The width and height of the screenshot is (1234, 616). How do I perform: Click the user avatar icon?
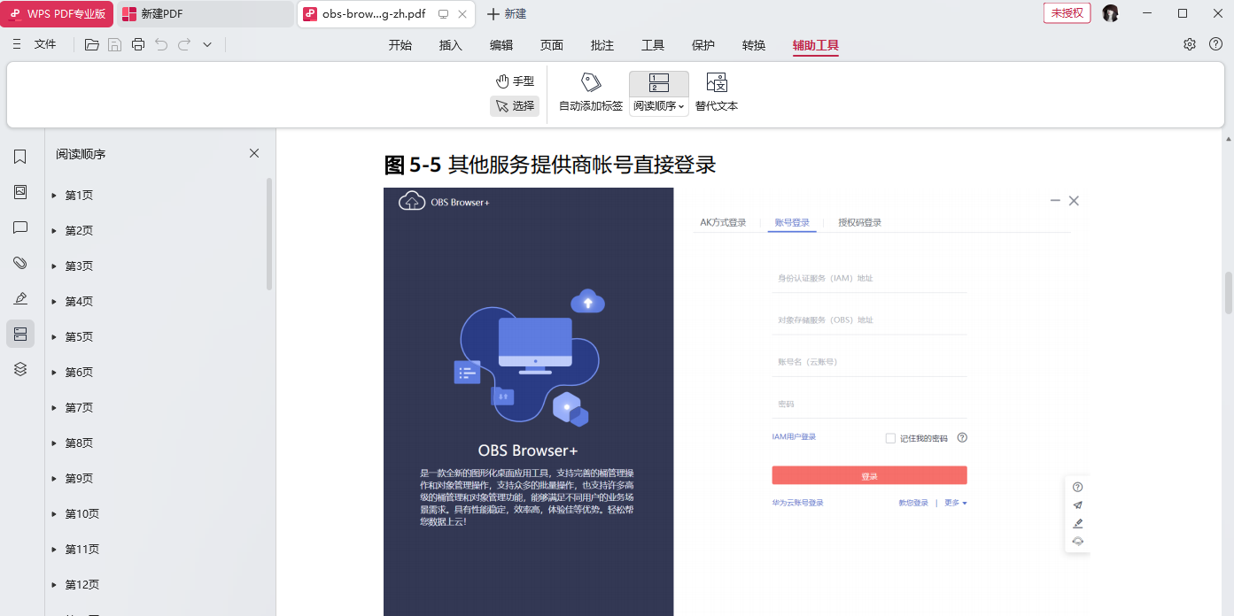pyautogui.click(x=1110, y=13)
